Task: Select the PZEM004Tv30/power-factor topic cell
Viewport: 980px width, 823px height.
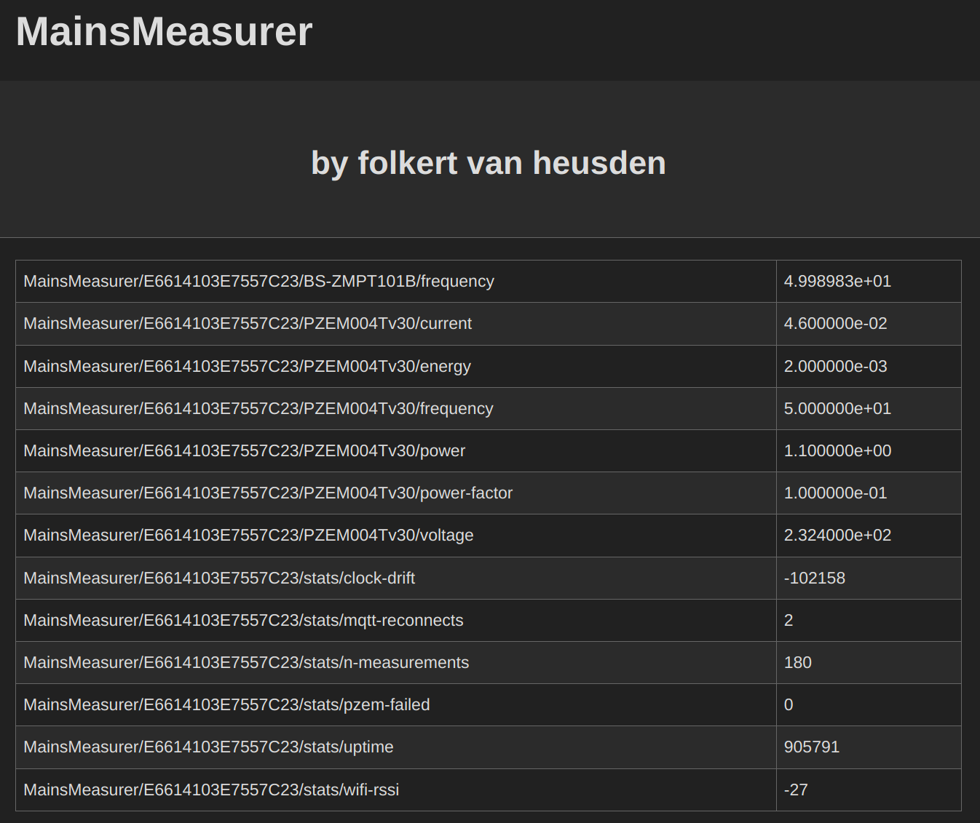Action: (x=396, y=493)
